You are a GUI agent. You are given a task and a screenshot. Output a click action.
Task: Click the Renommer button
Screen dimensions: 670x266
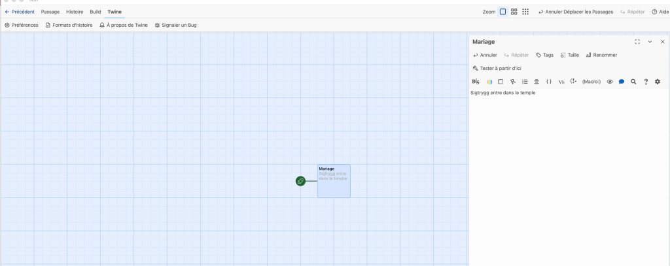point(601,55)
